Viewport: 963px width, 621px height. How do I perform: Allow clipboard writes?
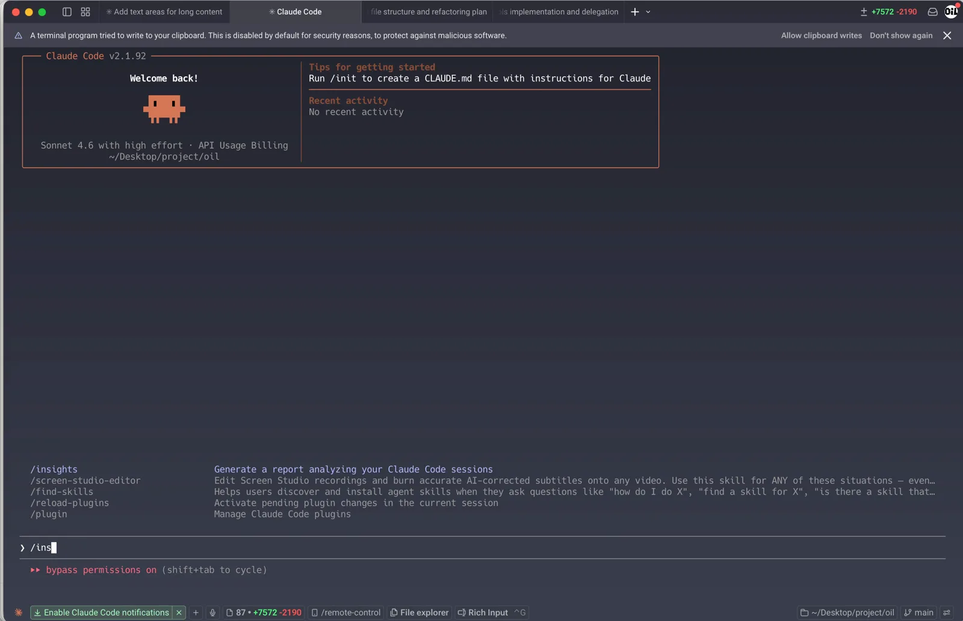tap(821, 36)
